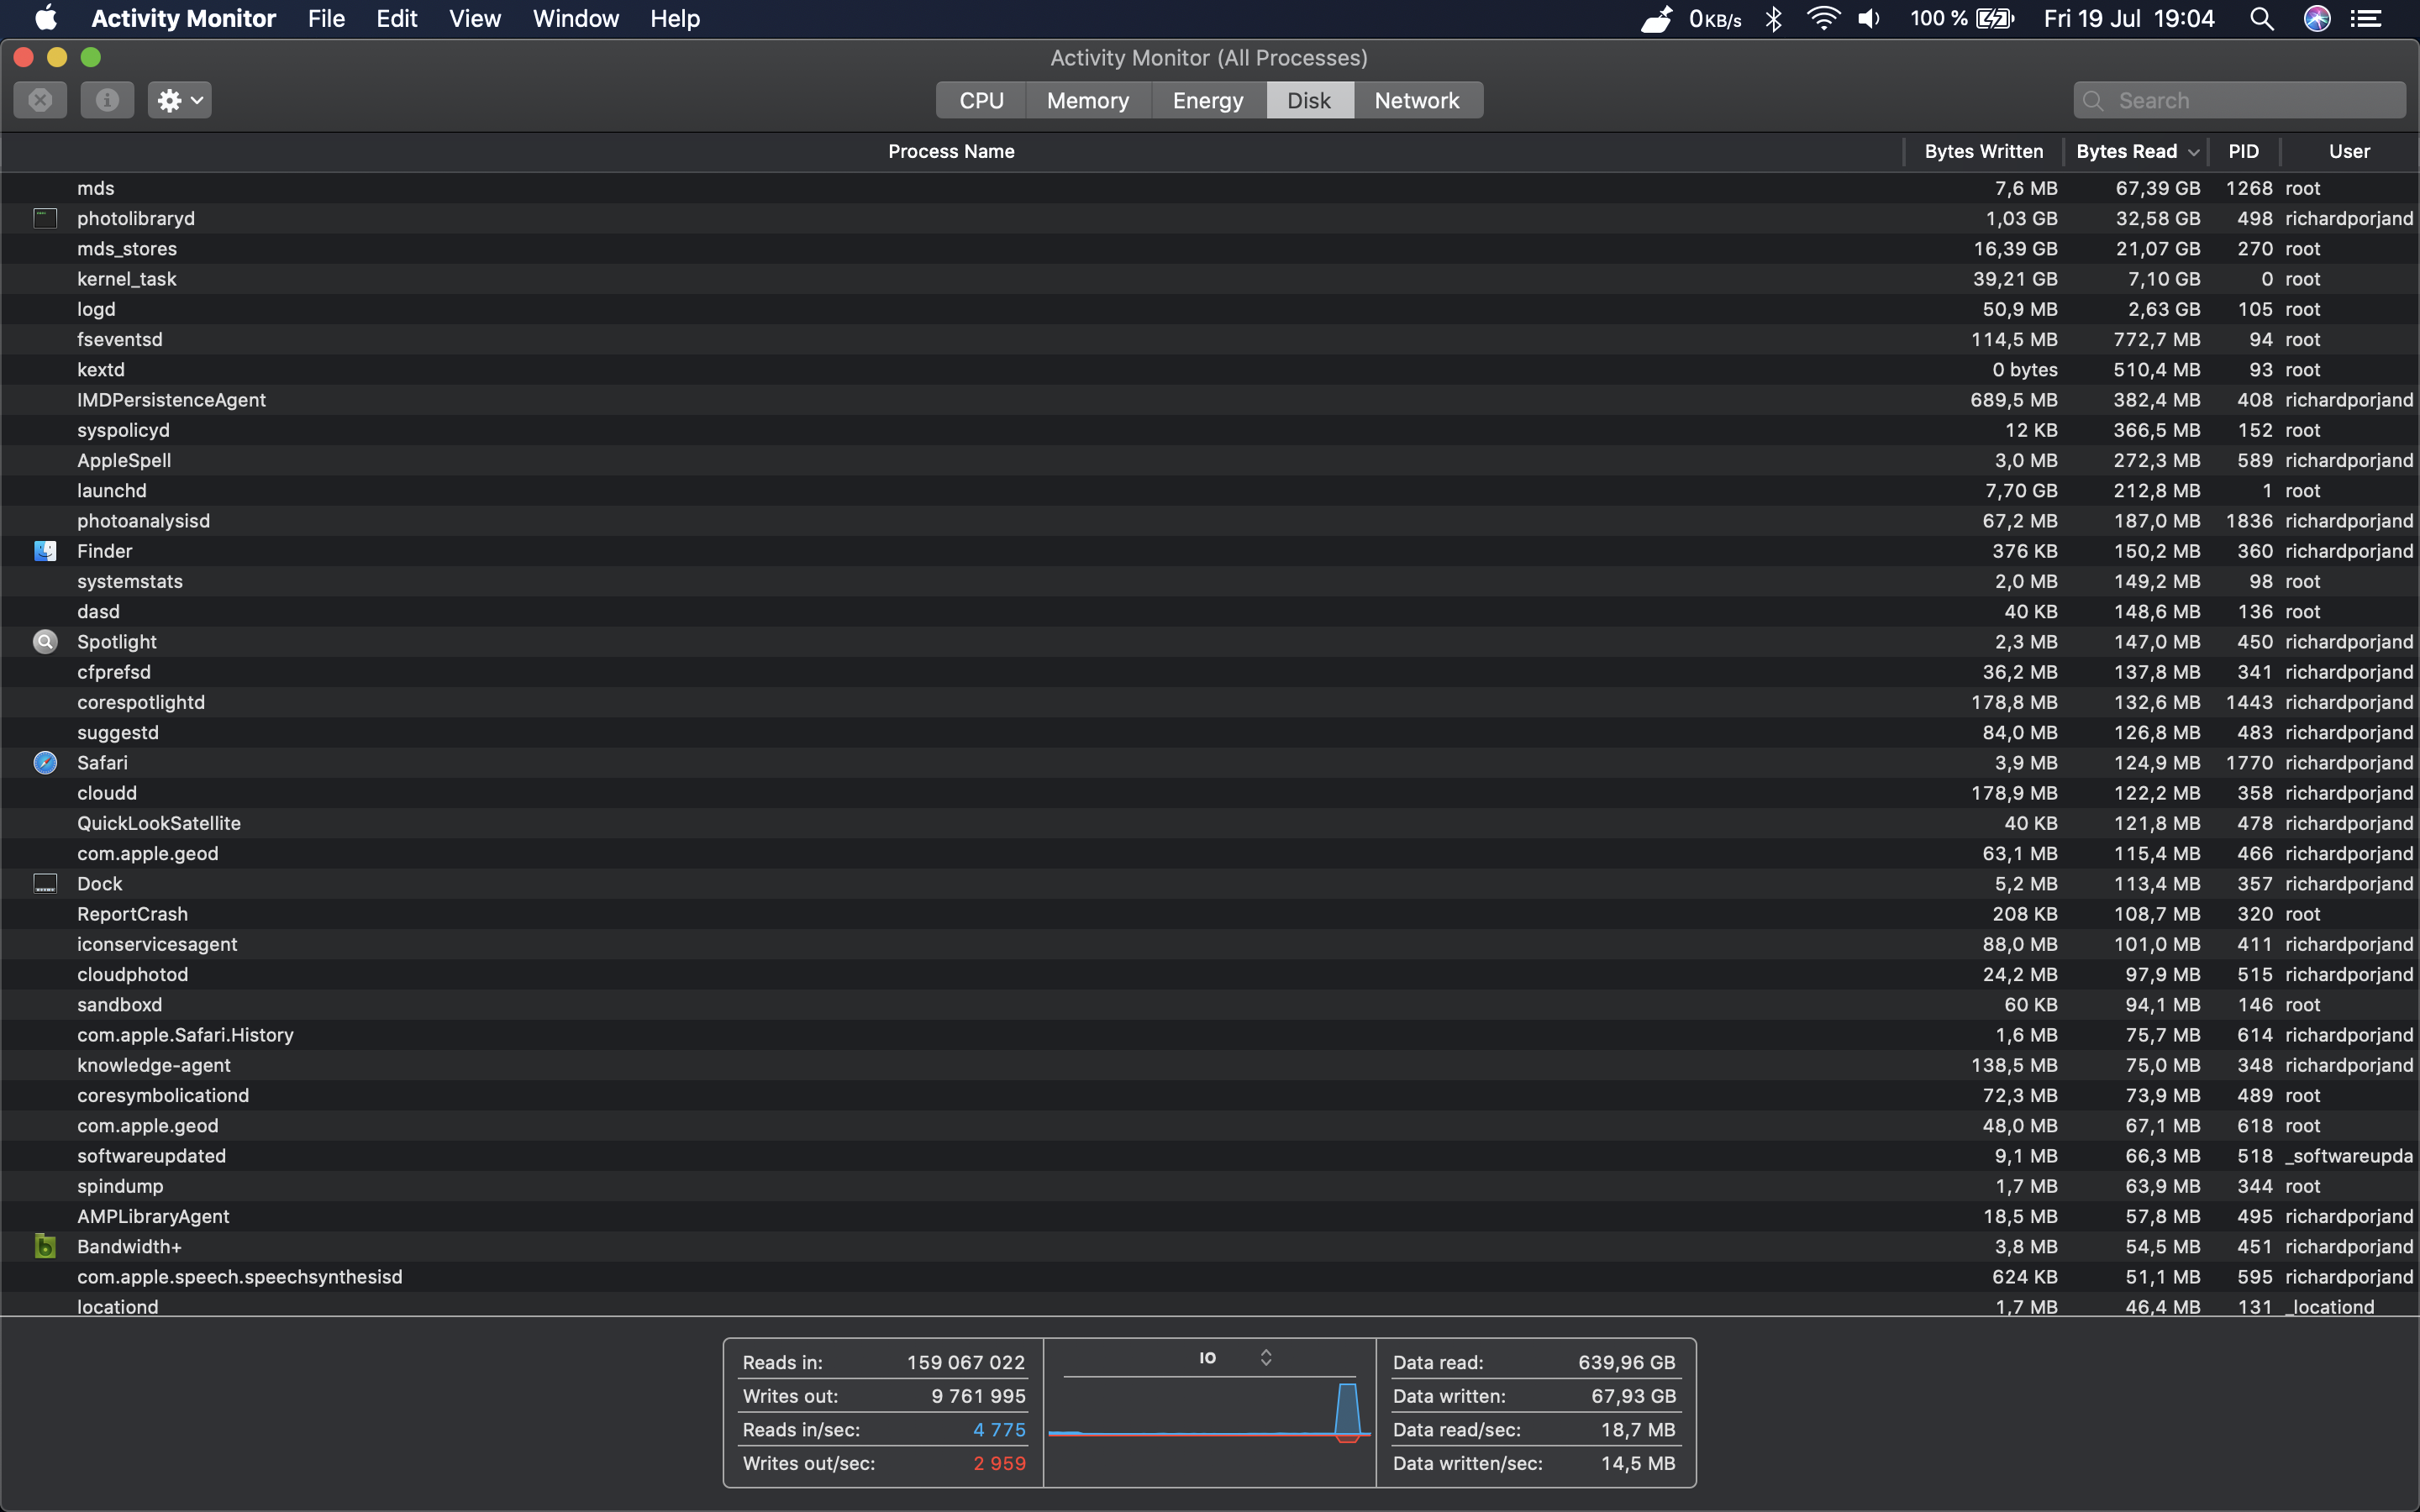
Task: Click the Safari compass icon in list
Action: [x=45, y=763]
